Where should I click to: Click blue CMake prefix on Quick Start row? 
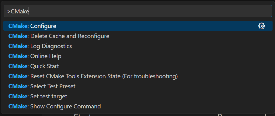[x=18, y=66]
